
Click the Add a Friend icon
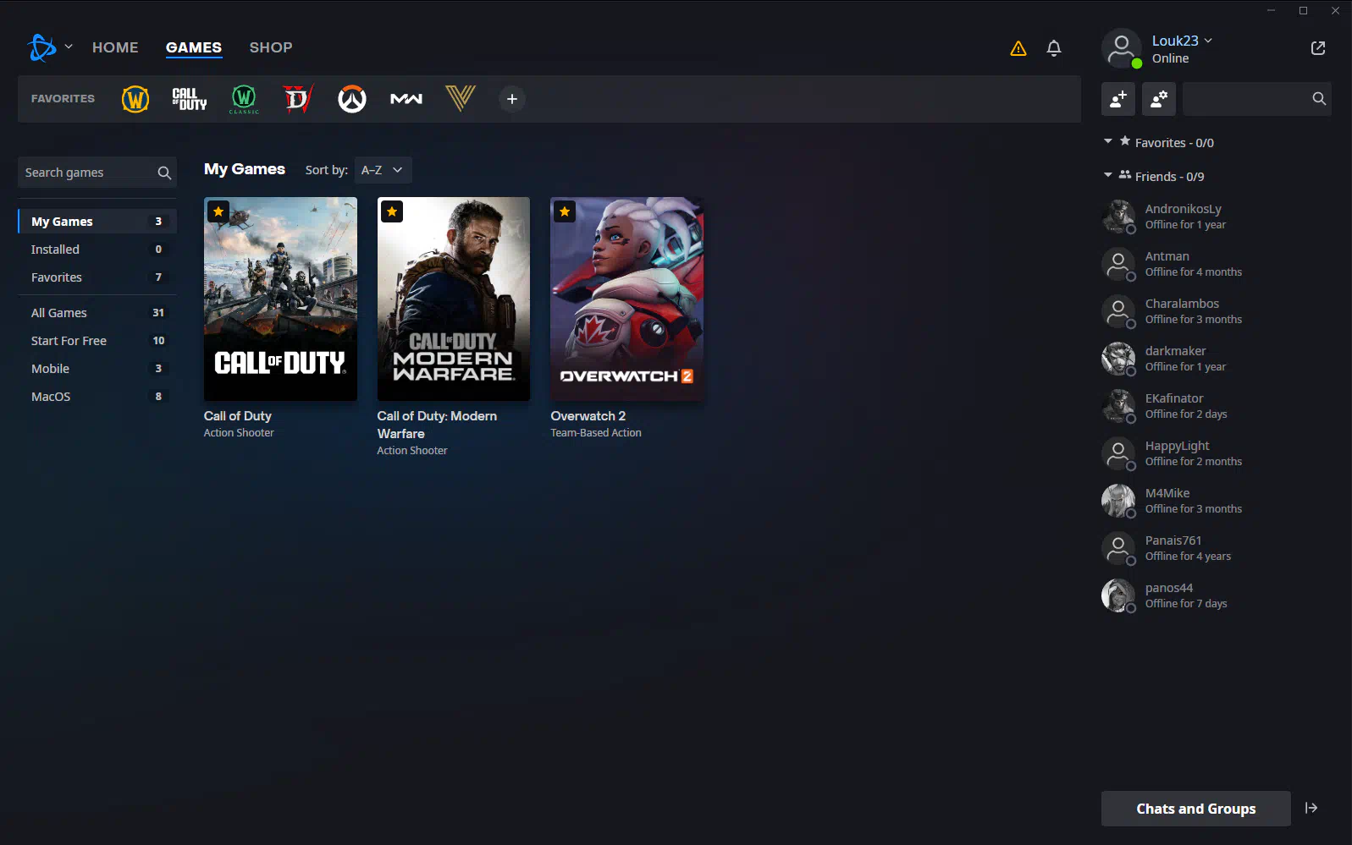[1118, 99]
